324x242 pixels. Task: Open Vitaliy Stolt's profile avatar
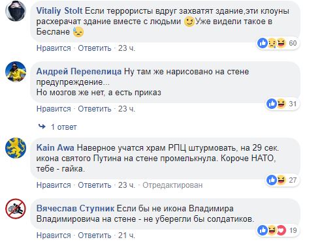tap(16, 11)
